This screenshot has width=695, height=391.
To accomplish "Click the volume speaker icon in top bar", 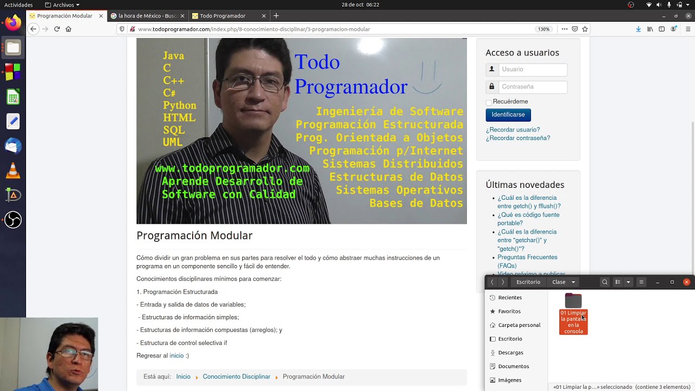I will (659, 5).
